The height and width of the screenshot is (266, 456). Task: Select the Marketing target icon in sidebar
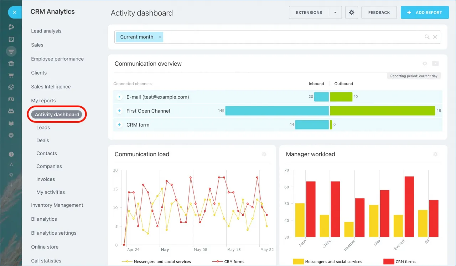click(11, 87)
